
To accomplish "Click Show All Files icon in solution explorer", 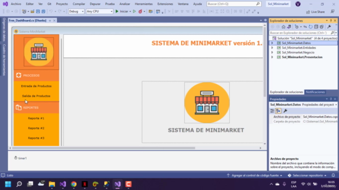I will coord(322,27).
